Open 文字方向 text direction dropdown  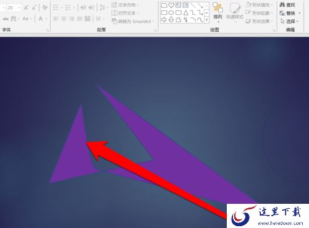pyautogui.click(x=125, y=4)
